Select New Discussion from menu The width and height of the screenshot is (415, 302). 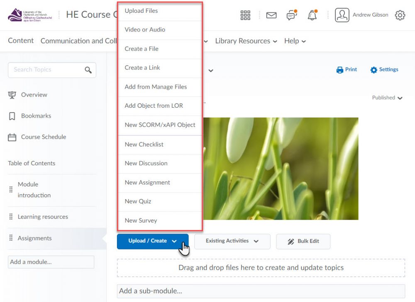tap(160, 164)
